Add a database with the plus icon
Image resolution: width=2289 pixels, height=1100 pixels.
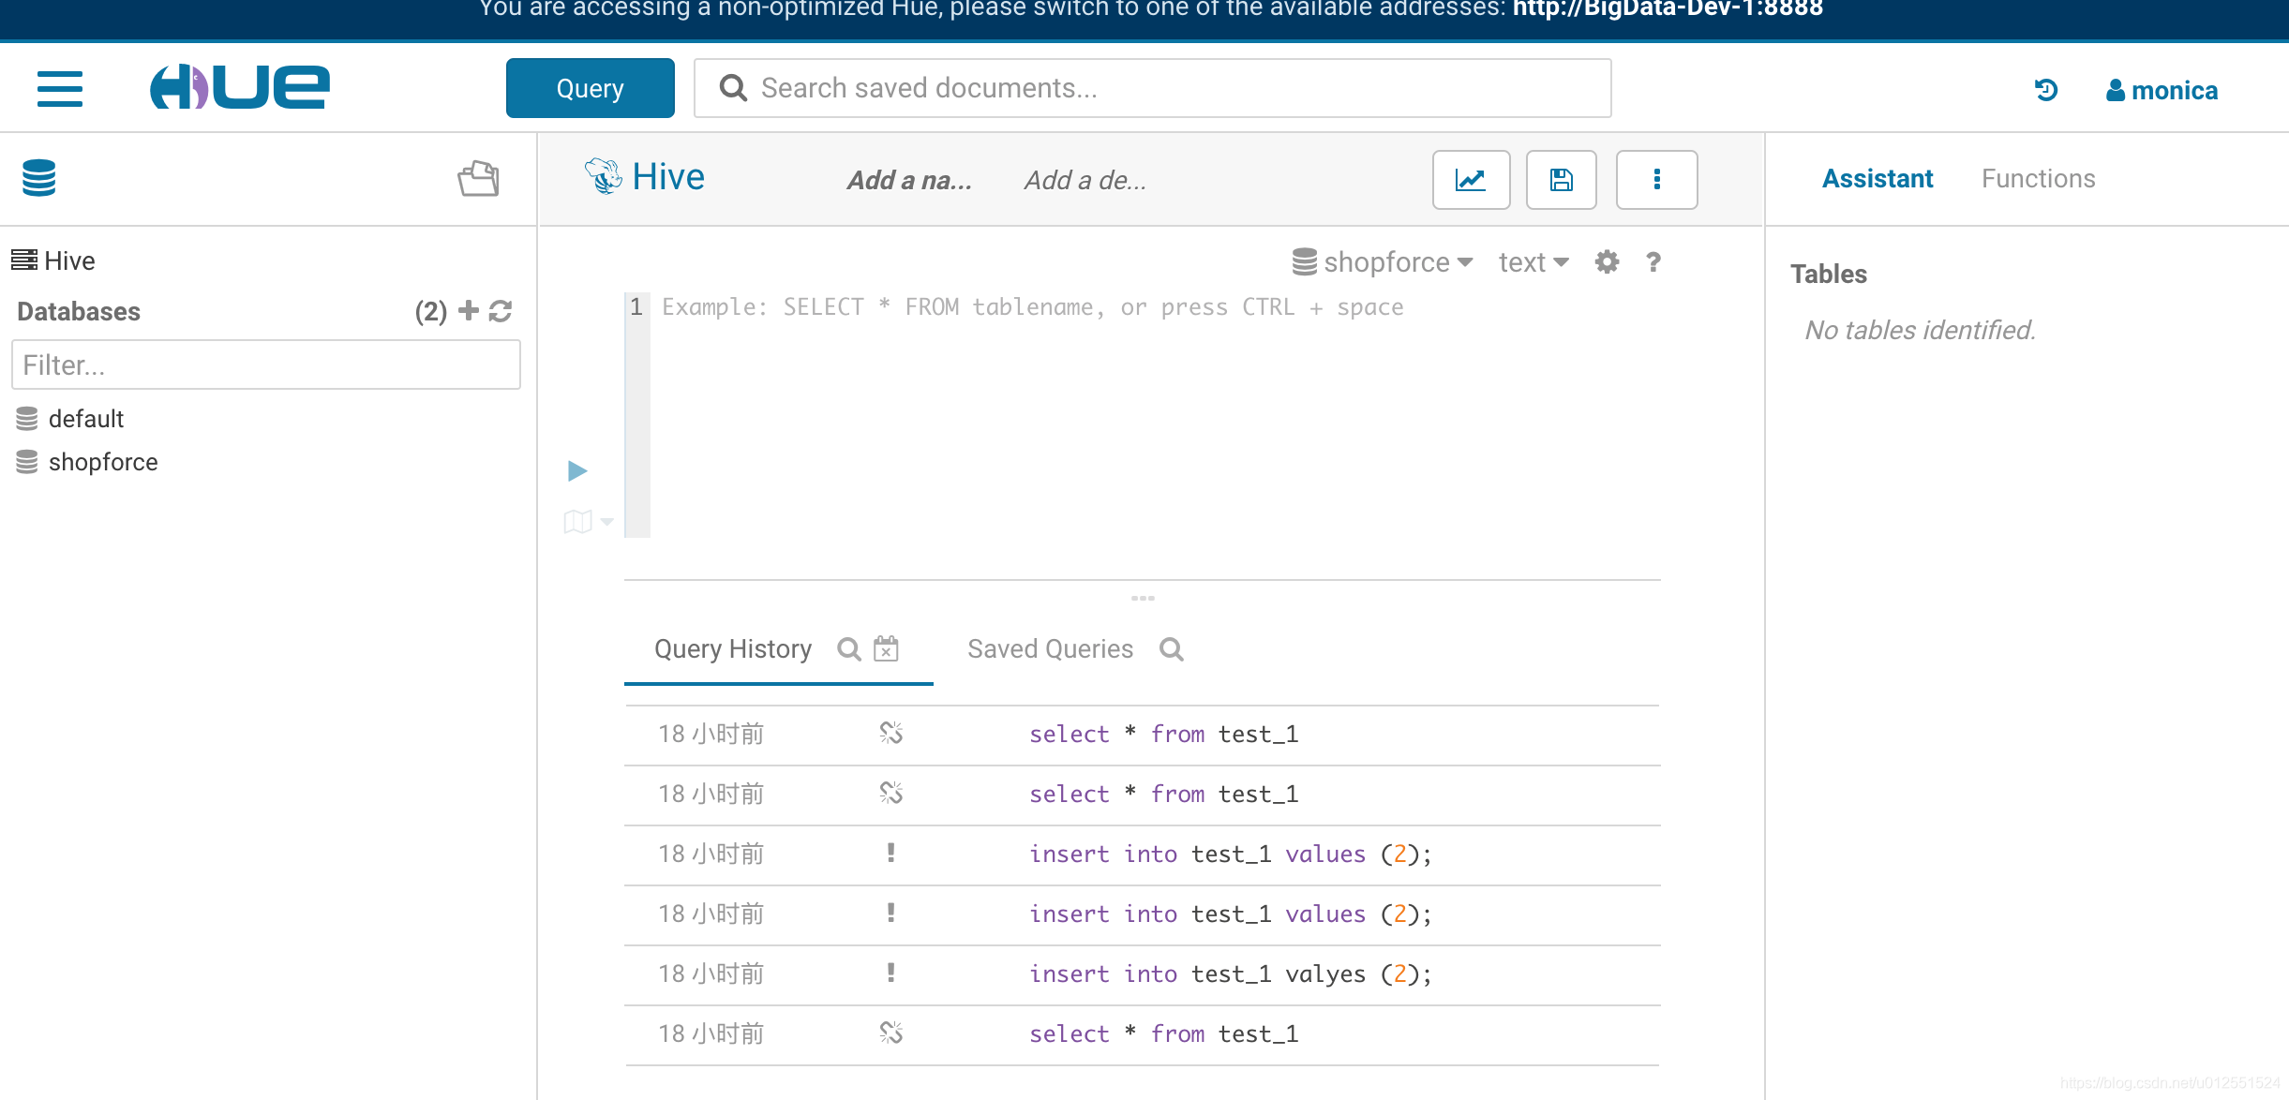(468, 310)
